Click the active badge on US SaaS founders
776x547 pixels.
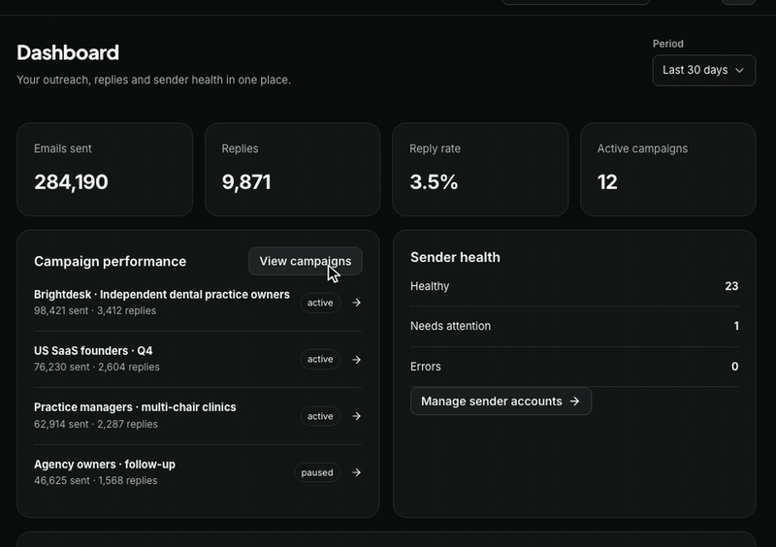320,360
